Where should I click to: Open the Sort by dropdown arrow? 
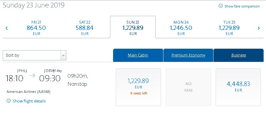click(64, 55)
